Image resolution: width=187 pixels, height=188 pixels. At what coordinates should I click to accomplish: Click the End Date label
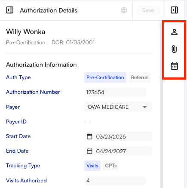(17, 151)
